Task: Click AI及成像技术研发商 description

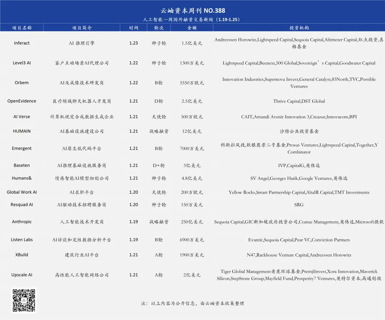Action: pyautogui.click(x=82, y=83)
